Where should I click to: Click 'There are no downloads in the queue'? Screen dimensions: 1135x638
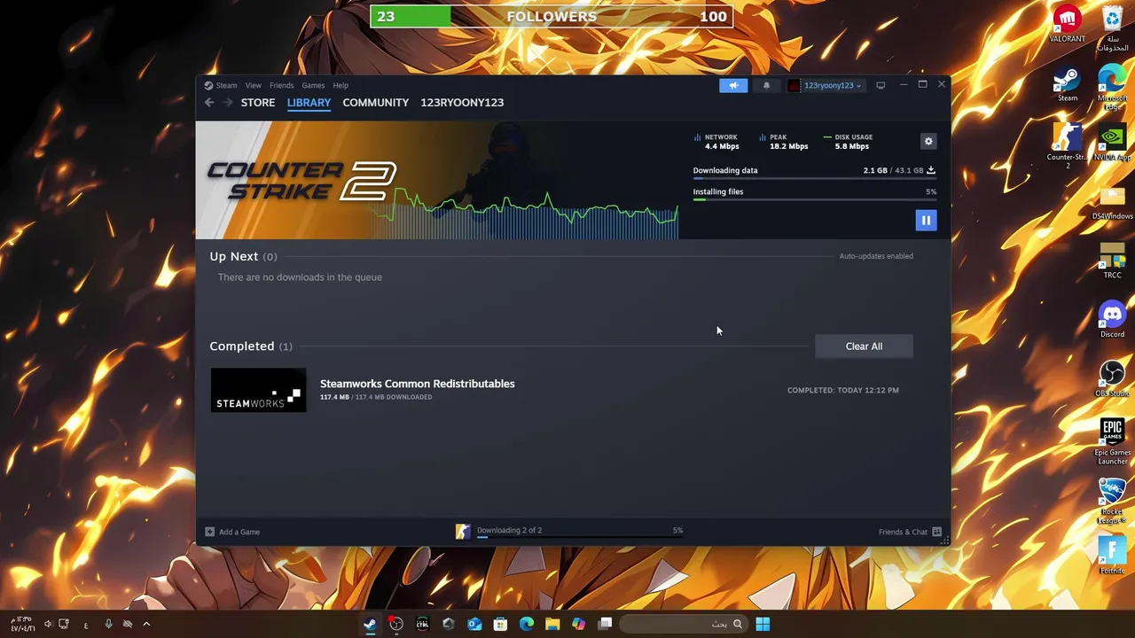tap(300, 277)
